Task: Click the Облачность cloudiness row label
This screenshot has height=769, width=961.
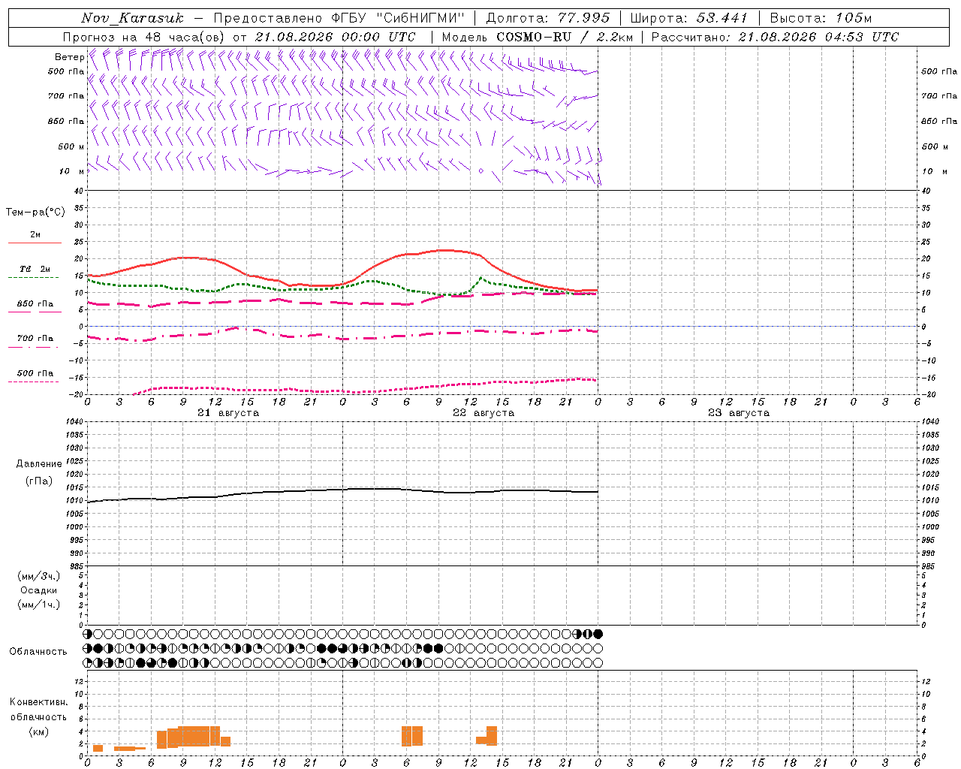Action: [38, 652]
